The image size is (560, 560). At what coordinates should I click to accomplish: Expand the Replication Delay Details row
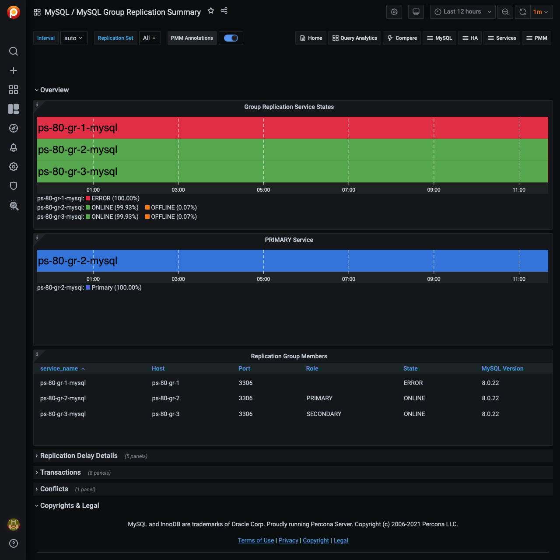79,456
